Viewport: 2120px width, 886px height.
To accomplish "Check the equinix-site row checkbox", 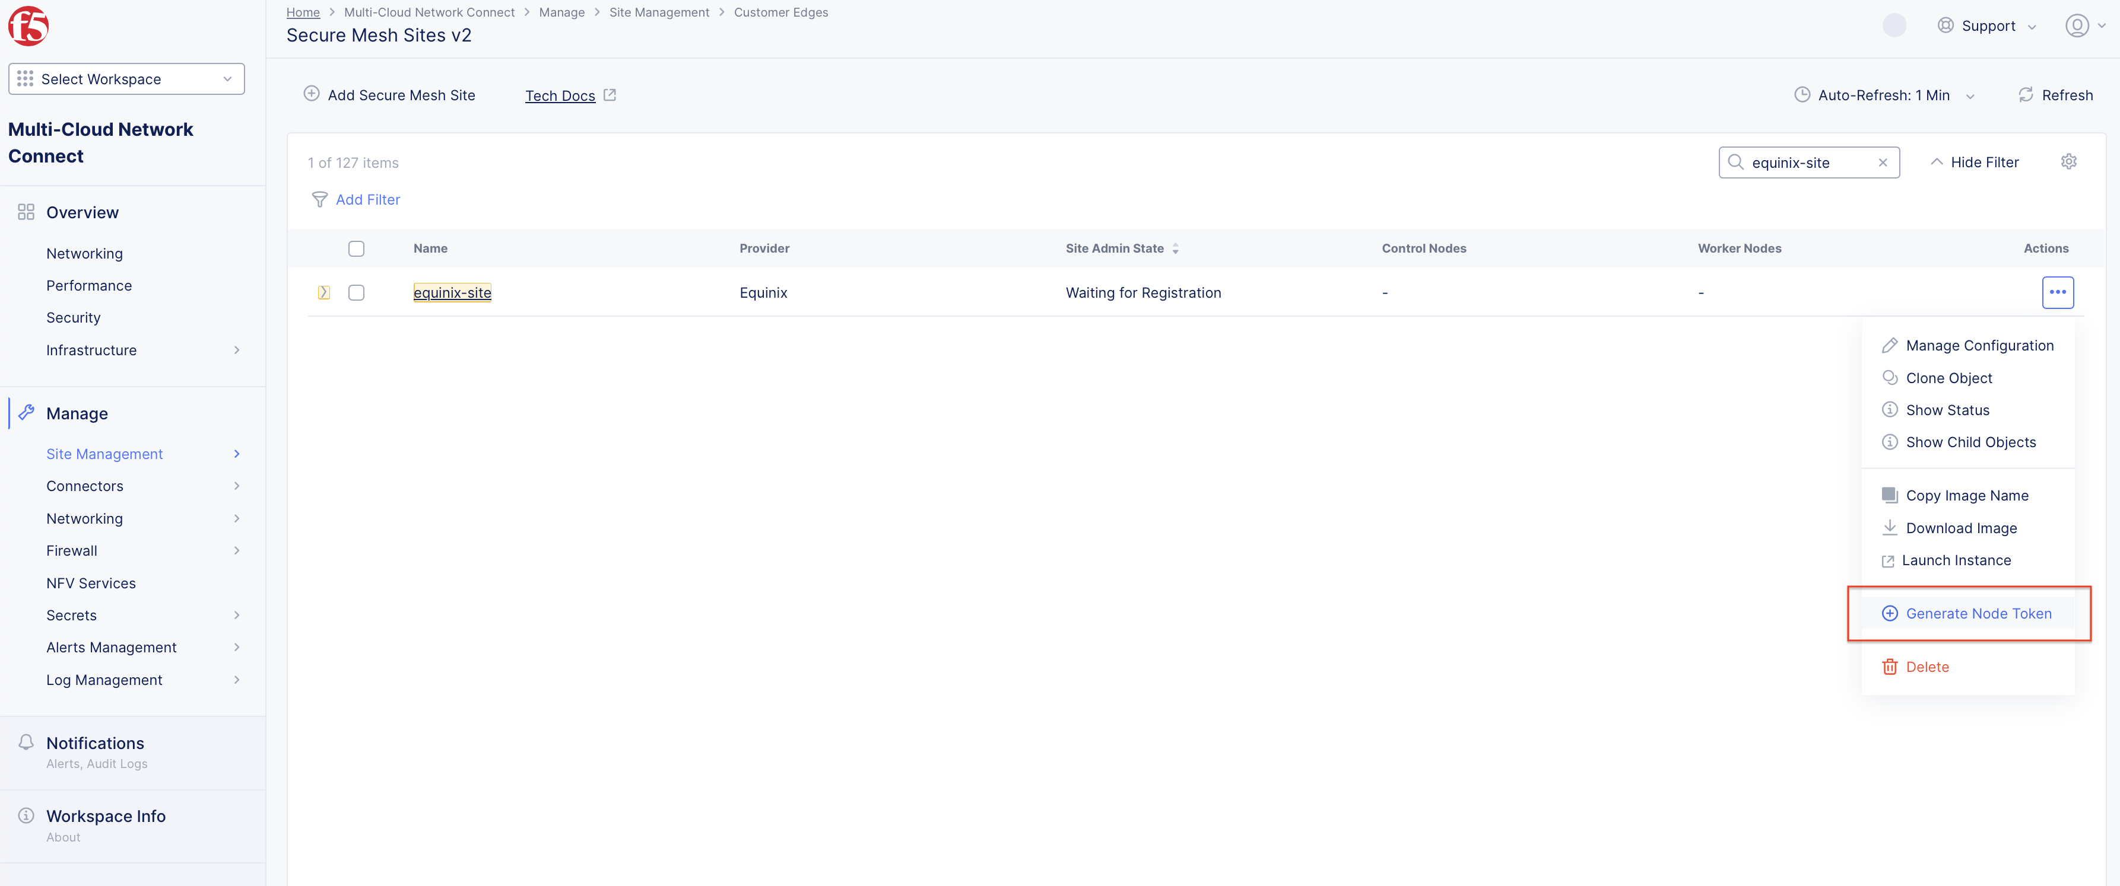I will click(x=356, y=293).
